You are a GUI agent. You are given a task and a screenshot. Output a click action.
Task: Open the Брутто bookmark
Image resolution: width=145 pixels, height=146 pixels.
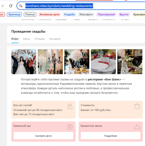[x=124, y=15]
